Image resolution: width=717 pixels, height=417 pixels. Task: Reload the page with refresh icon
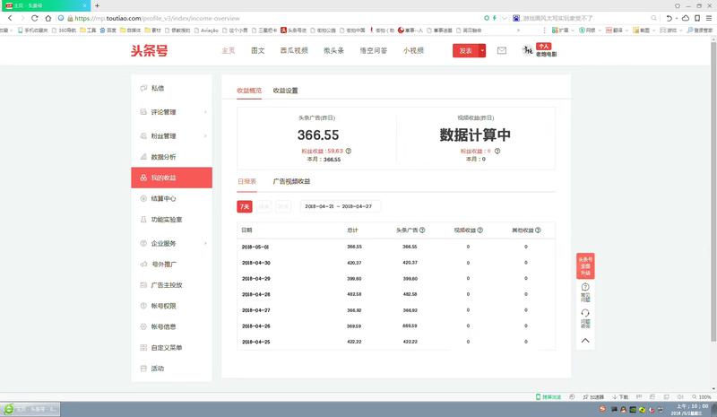tap(35, 18)
